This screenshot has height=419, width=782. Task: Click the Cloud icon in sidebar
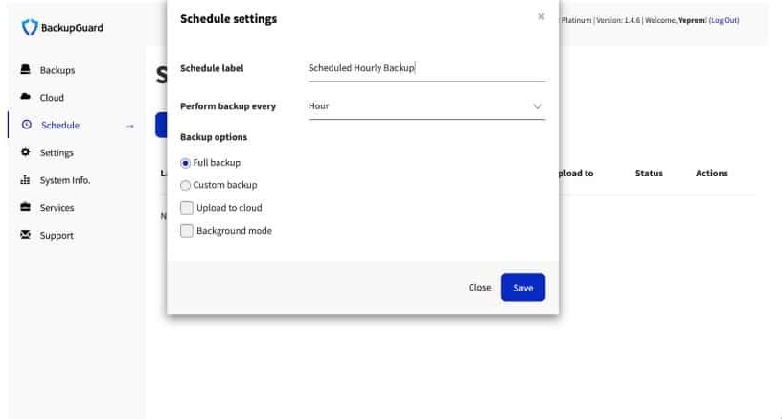[26, 97]
